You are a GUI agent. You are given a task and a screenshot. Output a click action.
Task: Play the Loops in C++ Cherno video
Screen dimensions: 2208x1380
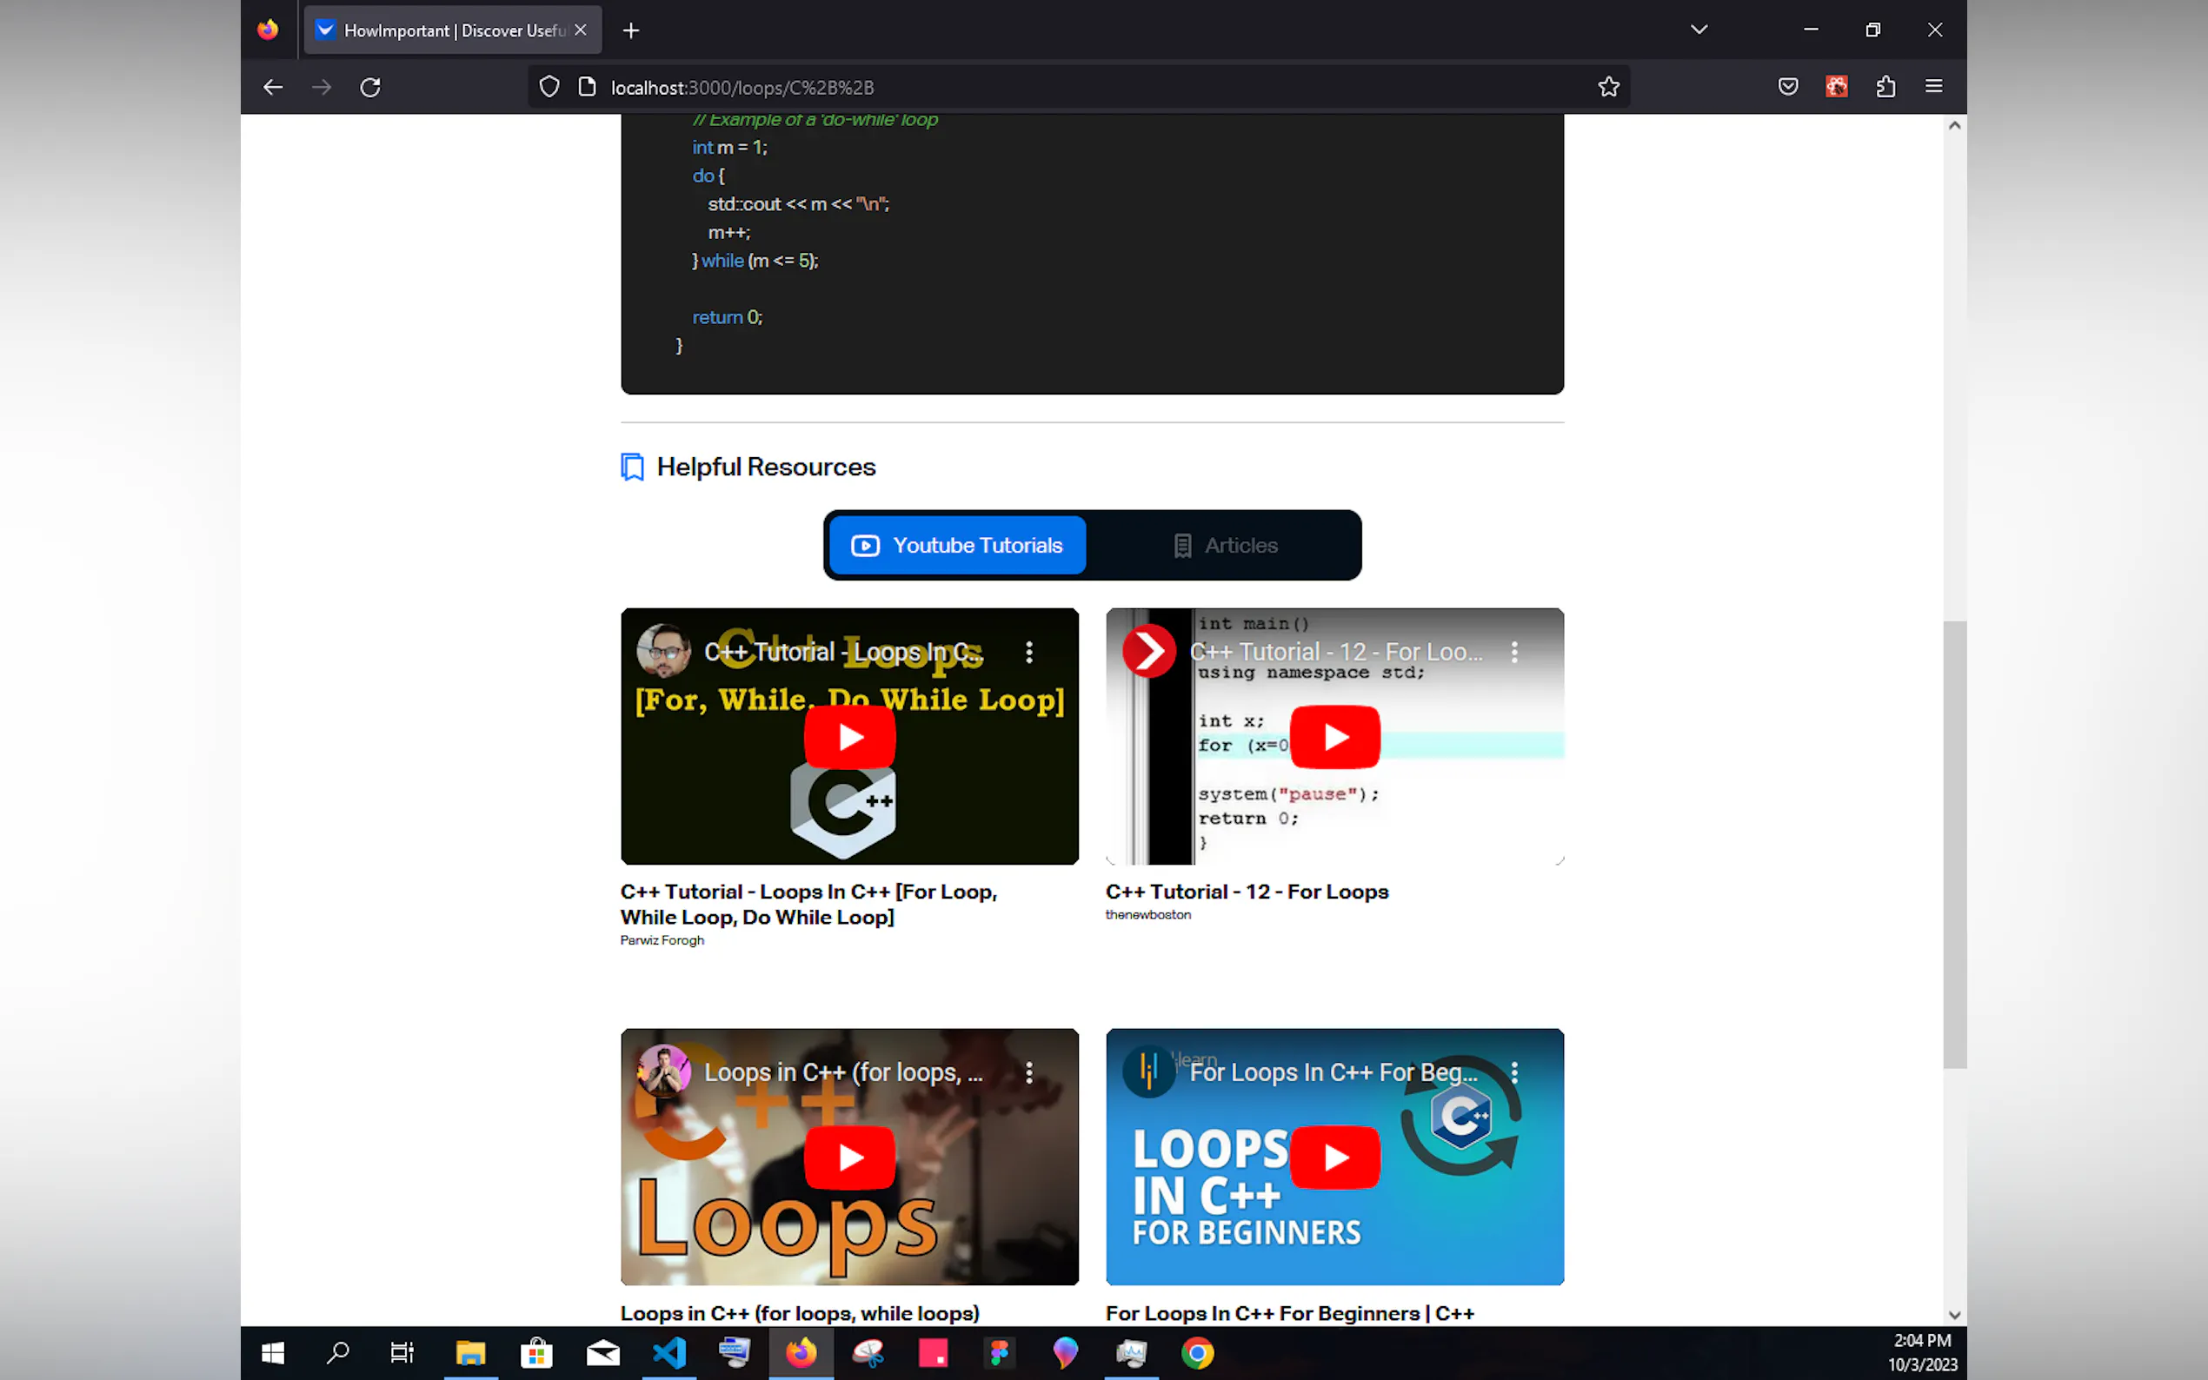849,1158
